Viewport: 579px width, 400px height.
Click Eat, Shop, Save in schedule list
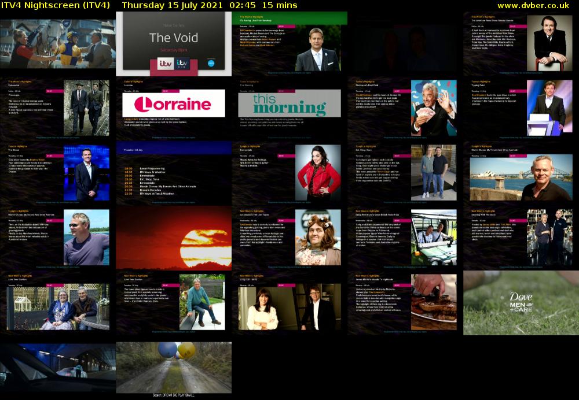[149, 179]
